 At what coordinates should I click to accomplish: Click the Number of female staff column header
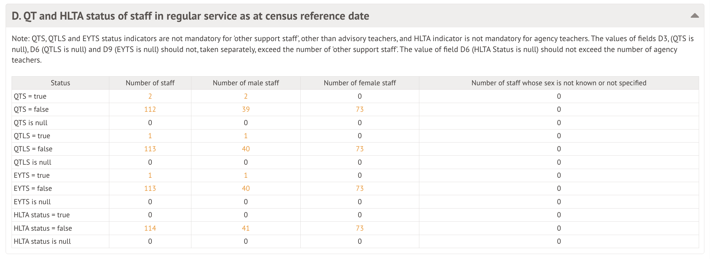tap(360, 83)
